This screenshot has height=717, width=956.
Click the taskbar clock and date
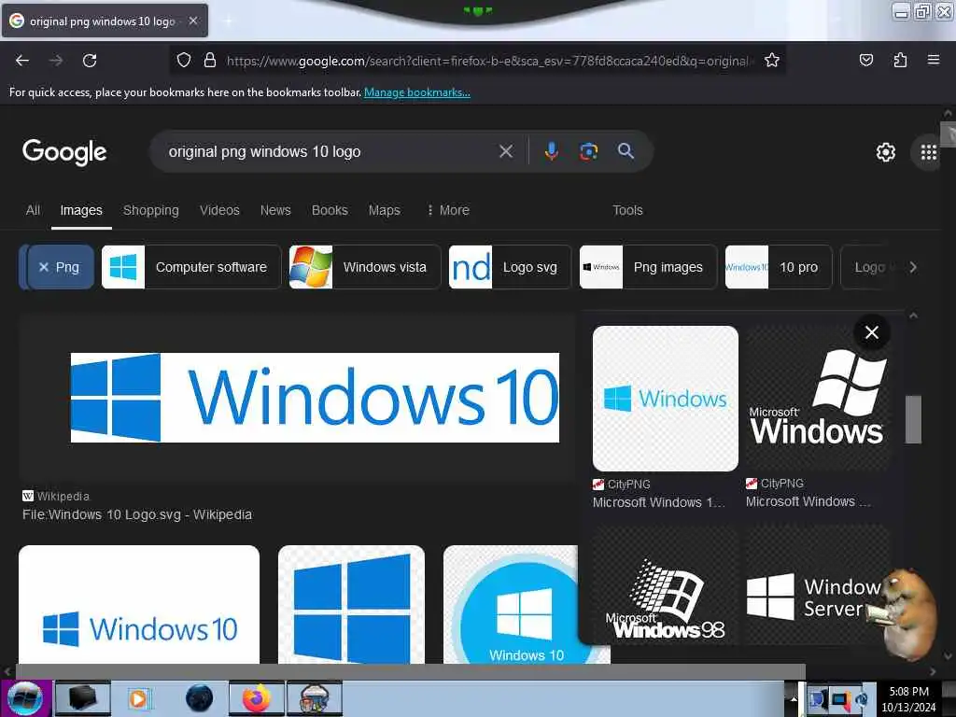point(908,698)
